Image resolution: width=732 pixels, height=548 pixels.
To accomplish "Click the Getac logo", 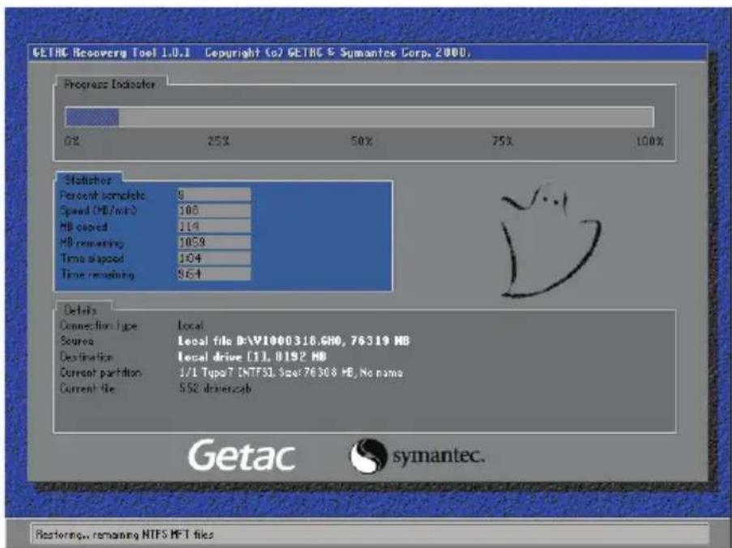I will pyautogui.click(x=242, y=456).
